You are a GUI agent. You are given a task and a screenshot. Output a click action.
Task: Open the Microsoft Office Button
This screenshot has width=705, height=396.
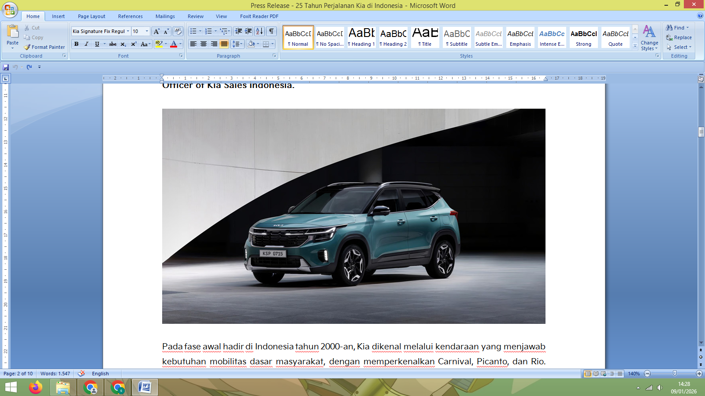[9, 9]
